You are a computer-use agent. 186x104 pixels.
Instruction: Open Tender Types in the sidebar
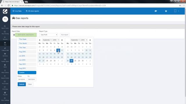tap(5, 60)
